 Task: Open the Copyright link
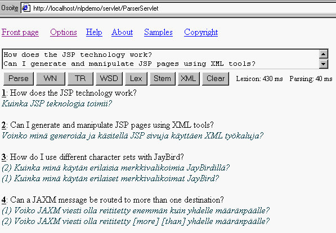pos(201,33)
